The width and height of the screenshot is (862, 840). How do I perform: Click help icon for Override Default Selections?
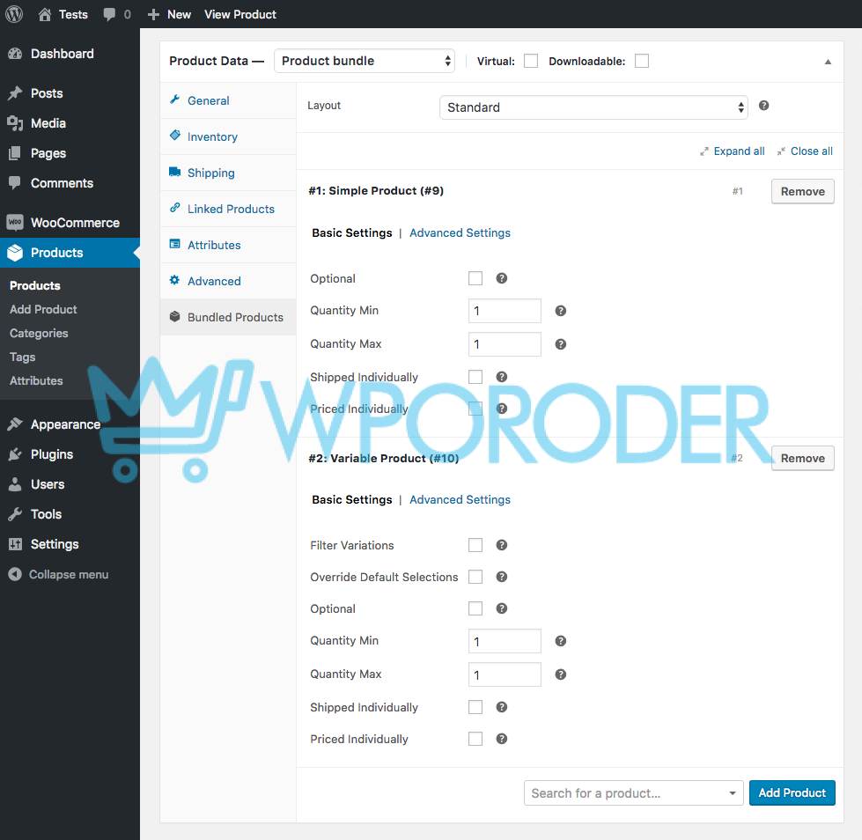click(x=501, y=577)
